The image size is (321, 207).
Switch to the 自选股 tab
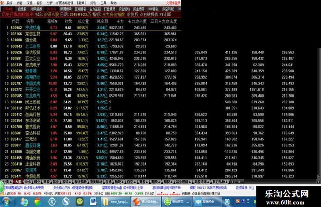[x=22, y=9]
